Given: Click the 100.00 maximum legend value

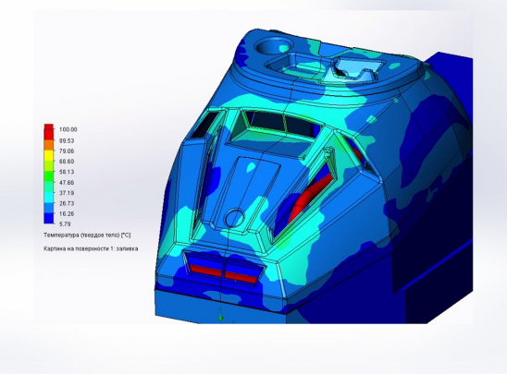Looking at the screenshot, I should point(68,129).
